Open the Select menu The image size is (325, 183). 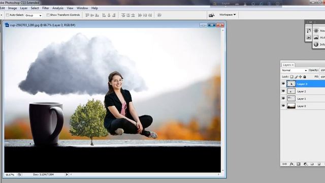pyautogui.click(x=35, y=8)
